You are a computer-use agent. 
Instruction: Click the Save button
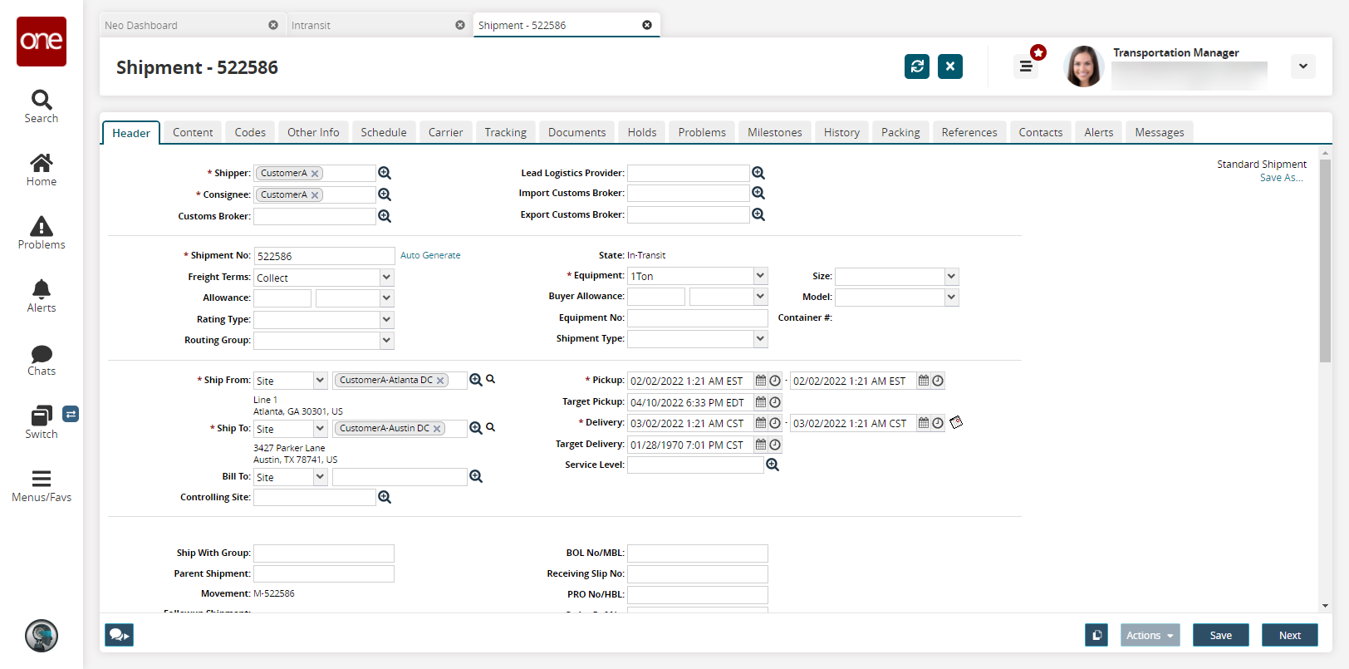(x=1220, y=635)
